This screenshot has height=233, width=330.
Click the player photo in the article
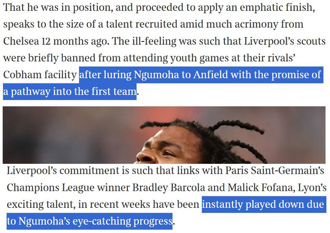click(164, 135)
